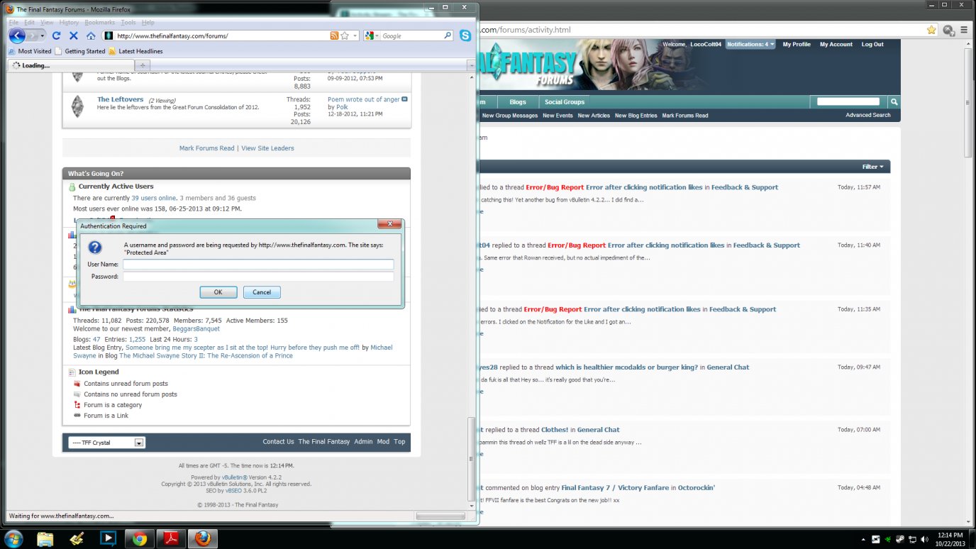Open Advanced Search link

coord(868,115)
